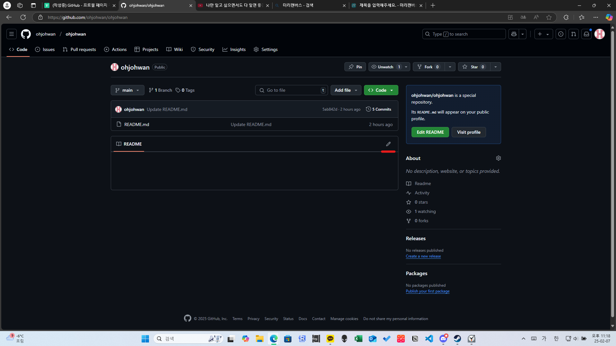The image size is (616, 346).
Task: Expand the Copilot dropdown arrow in the header
Action: [523, 34]
